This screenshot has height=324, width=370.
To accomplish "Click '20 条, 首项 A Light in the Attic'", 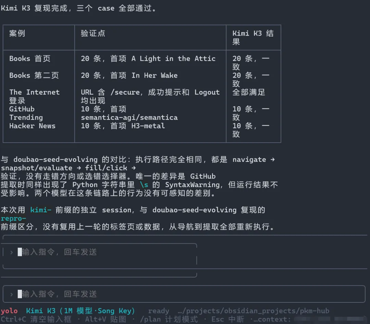I will click(x=148, y=59).
